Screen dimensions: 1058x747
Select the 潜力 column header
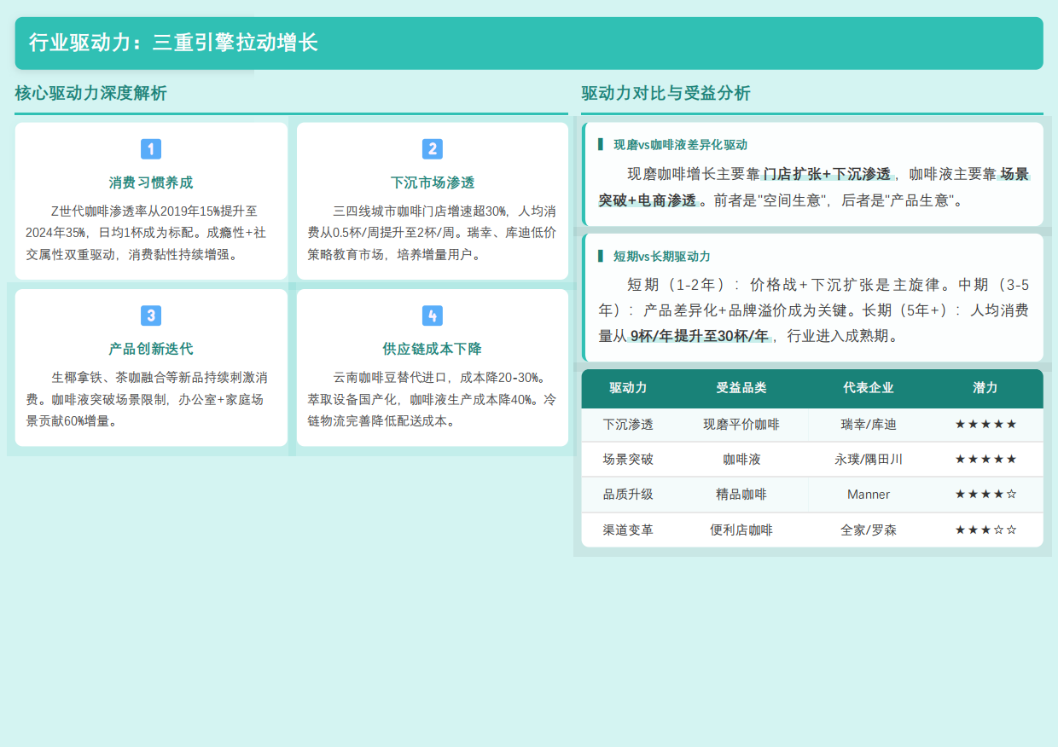pos(985,387)
